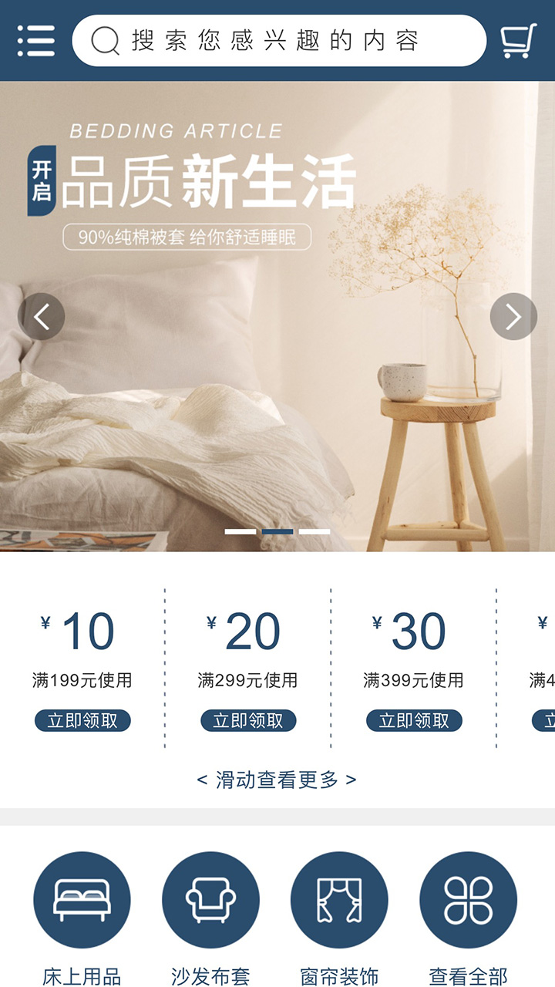This screenshot has width=555, height=987.
Task: Claim the ¥20 coupon with 立即领取
Action: 248,721
